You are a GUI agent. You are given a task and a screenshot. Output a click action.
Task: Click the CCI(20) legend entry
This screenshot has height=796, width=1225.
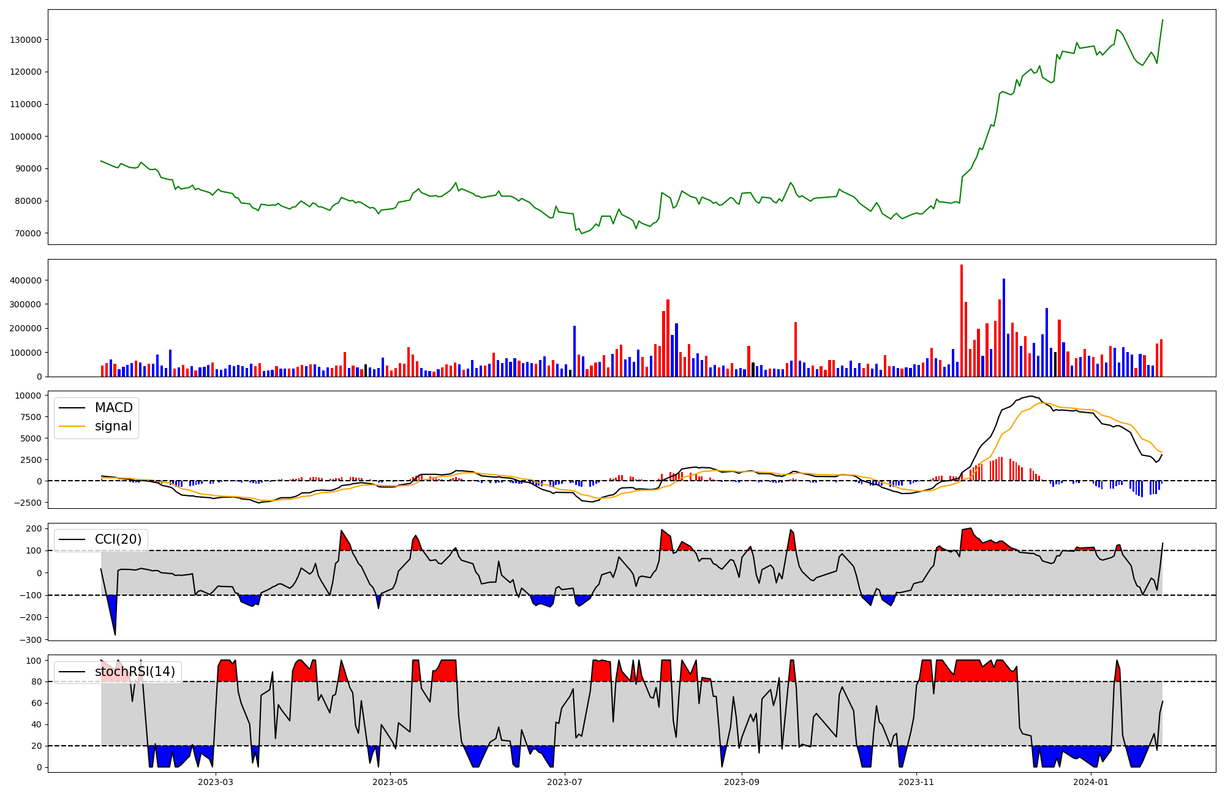[118, 539]
